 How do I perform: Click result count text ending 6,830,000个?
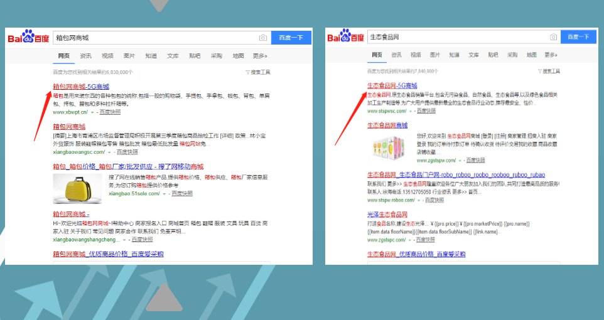pos(93,72)
